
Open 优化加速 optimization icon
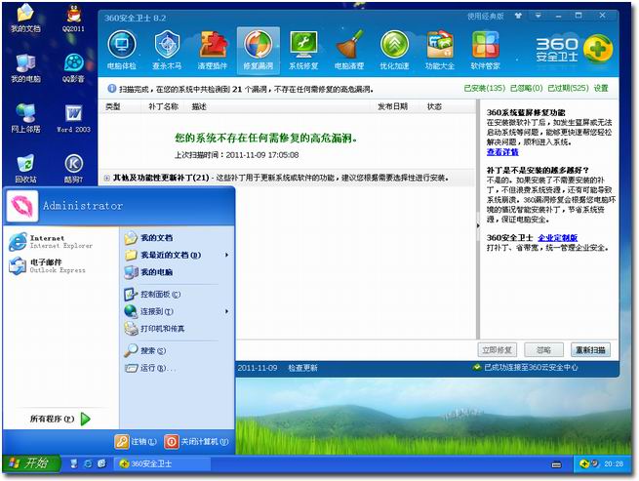394,50
